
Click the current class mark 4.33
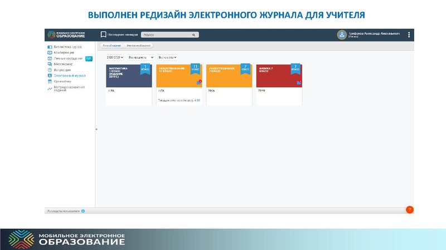coord(197,101)
